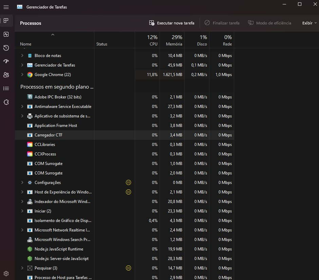Open the App history panel

point(6,48)
